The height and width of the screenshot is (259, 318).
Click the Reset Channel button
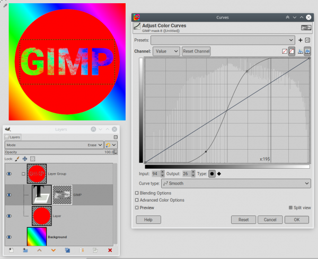[x=196, y=51]
